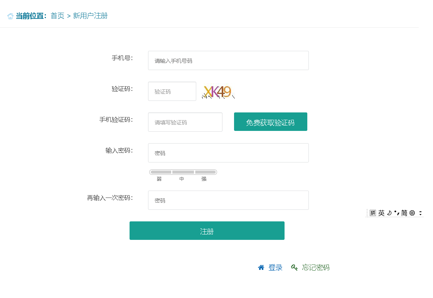Screen dimensions: 433x298
Task: Click 新用户注册 in the breadcrumb
Action: click(90, 16)
